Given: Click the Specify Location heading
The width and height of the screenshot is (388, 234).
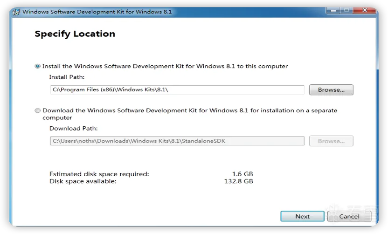Looking at the screenshot, I should 75,34.
